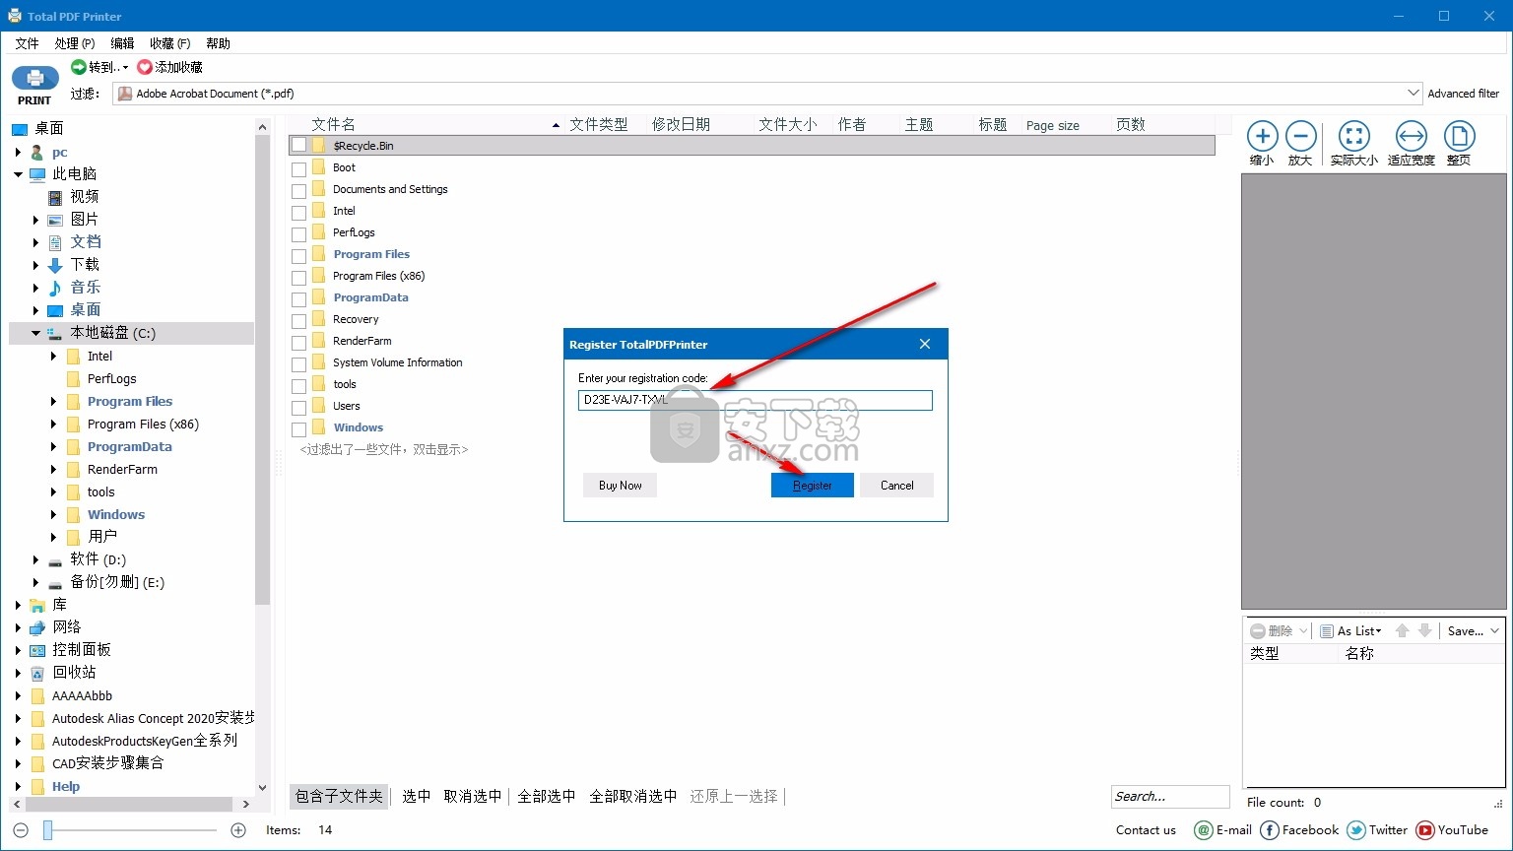Open the Twitter icon link

pyautogui.click(x=1355, y=830)
